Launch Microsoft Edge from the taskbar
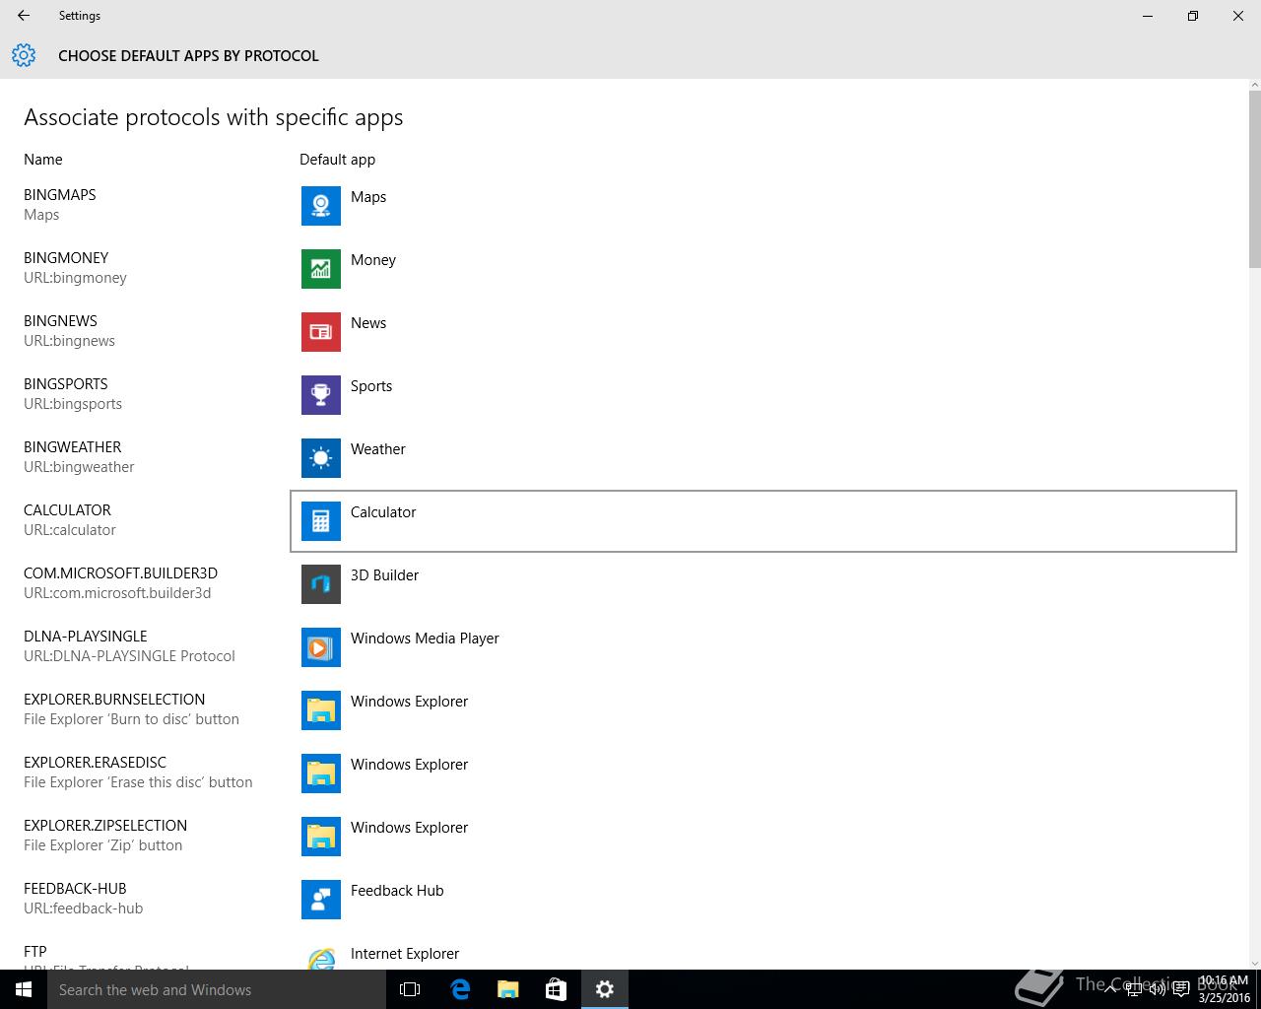The image size is (1261, 1009). point(460,989)
